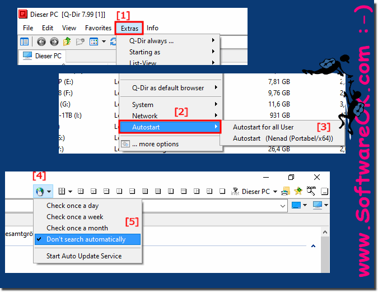Switch to three vertical columns layout
Viewport: 378px width, 292px height.
pyautogui.click(x=171, y=191)
